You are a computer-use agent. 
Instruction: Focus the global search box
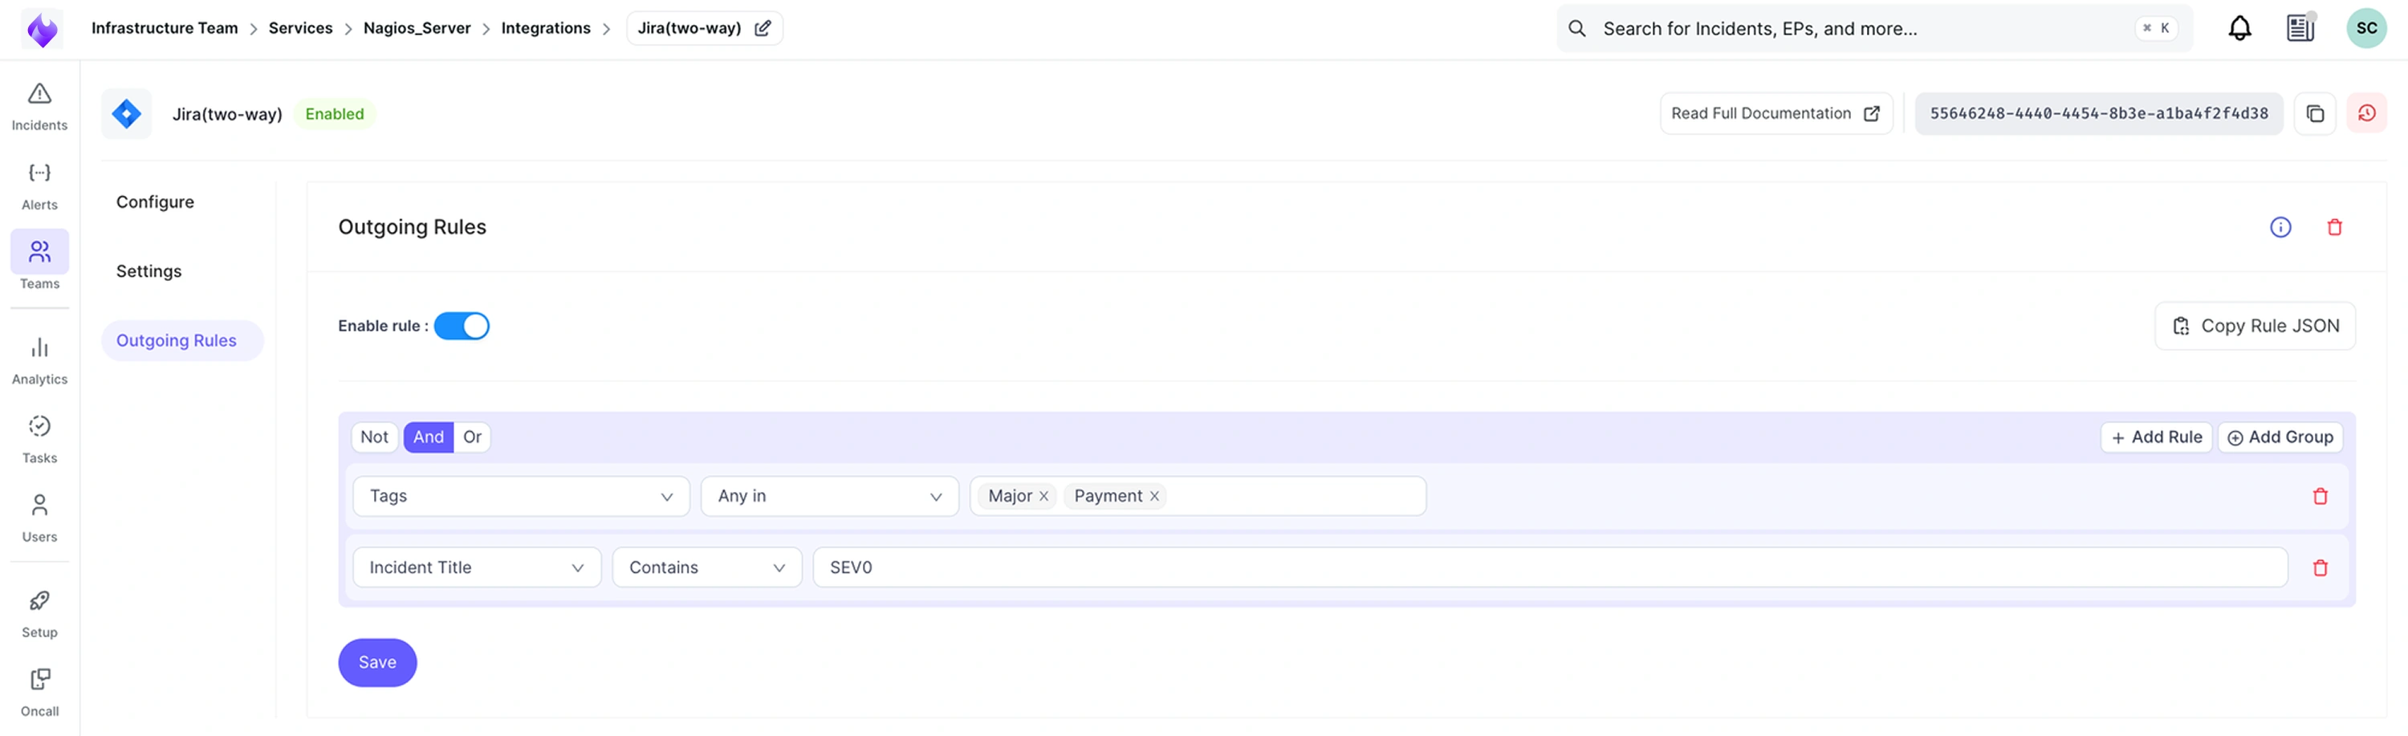pyautogui.click(x=1874, y=28)
